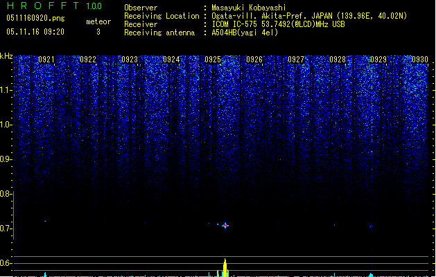This screenshot has width=436, height=277.
Task: Click the 0921 time marker
Action: (x=46, y=60)
